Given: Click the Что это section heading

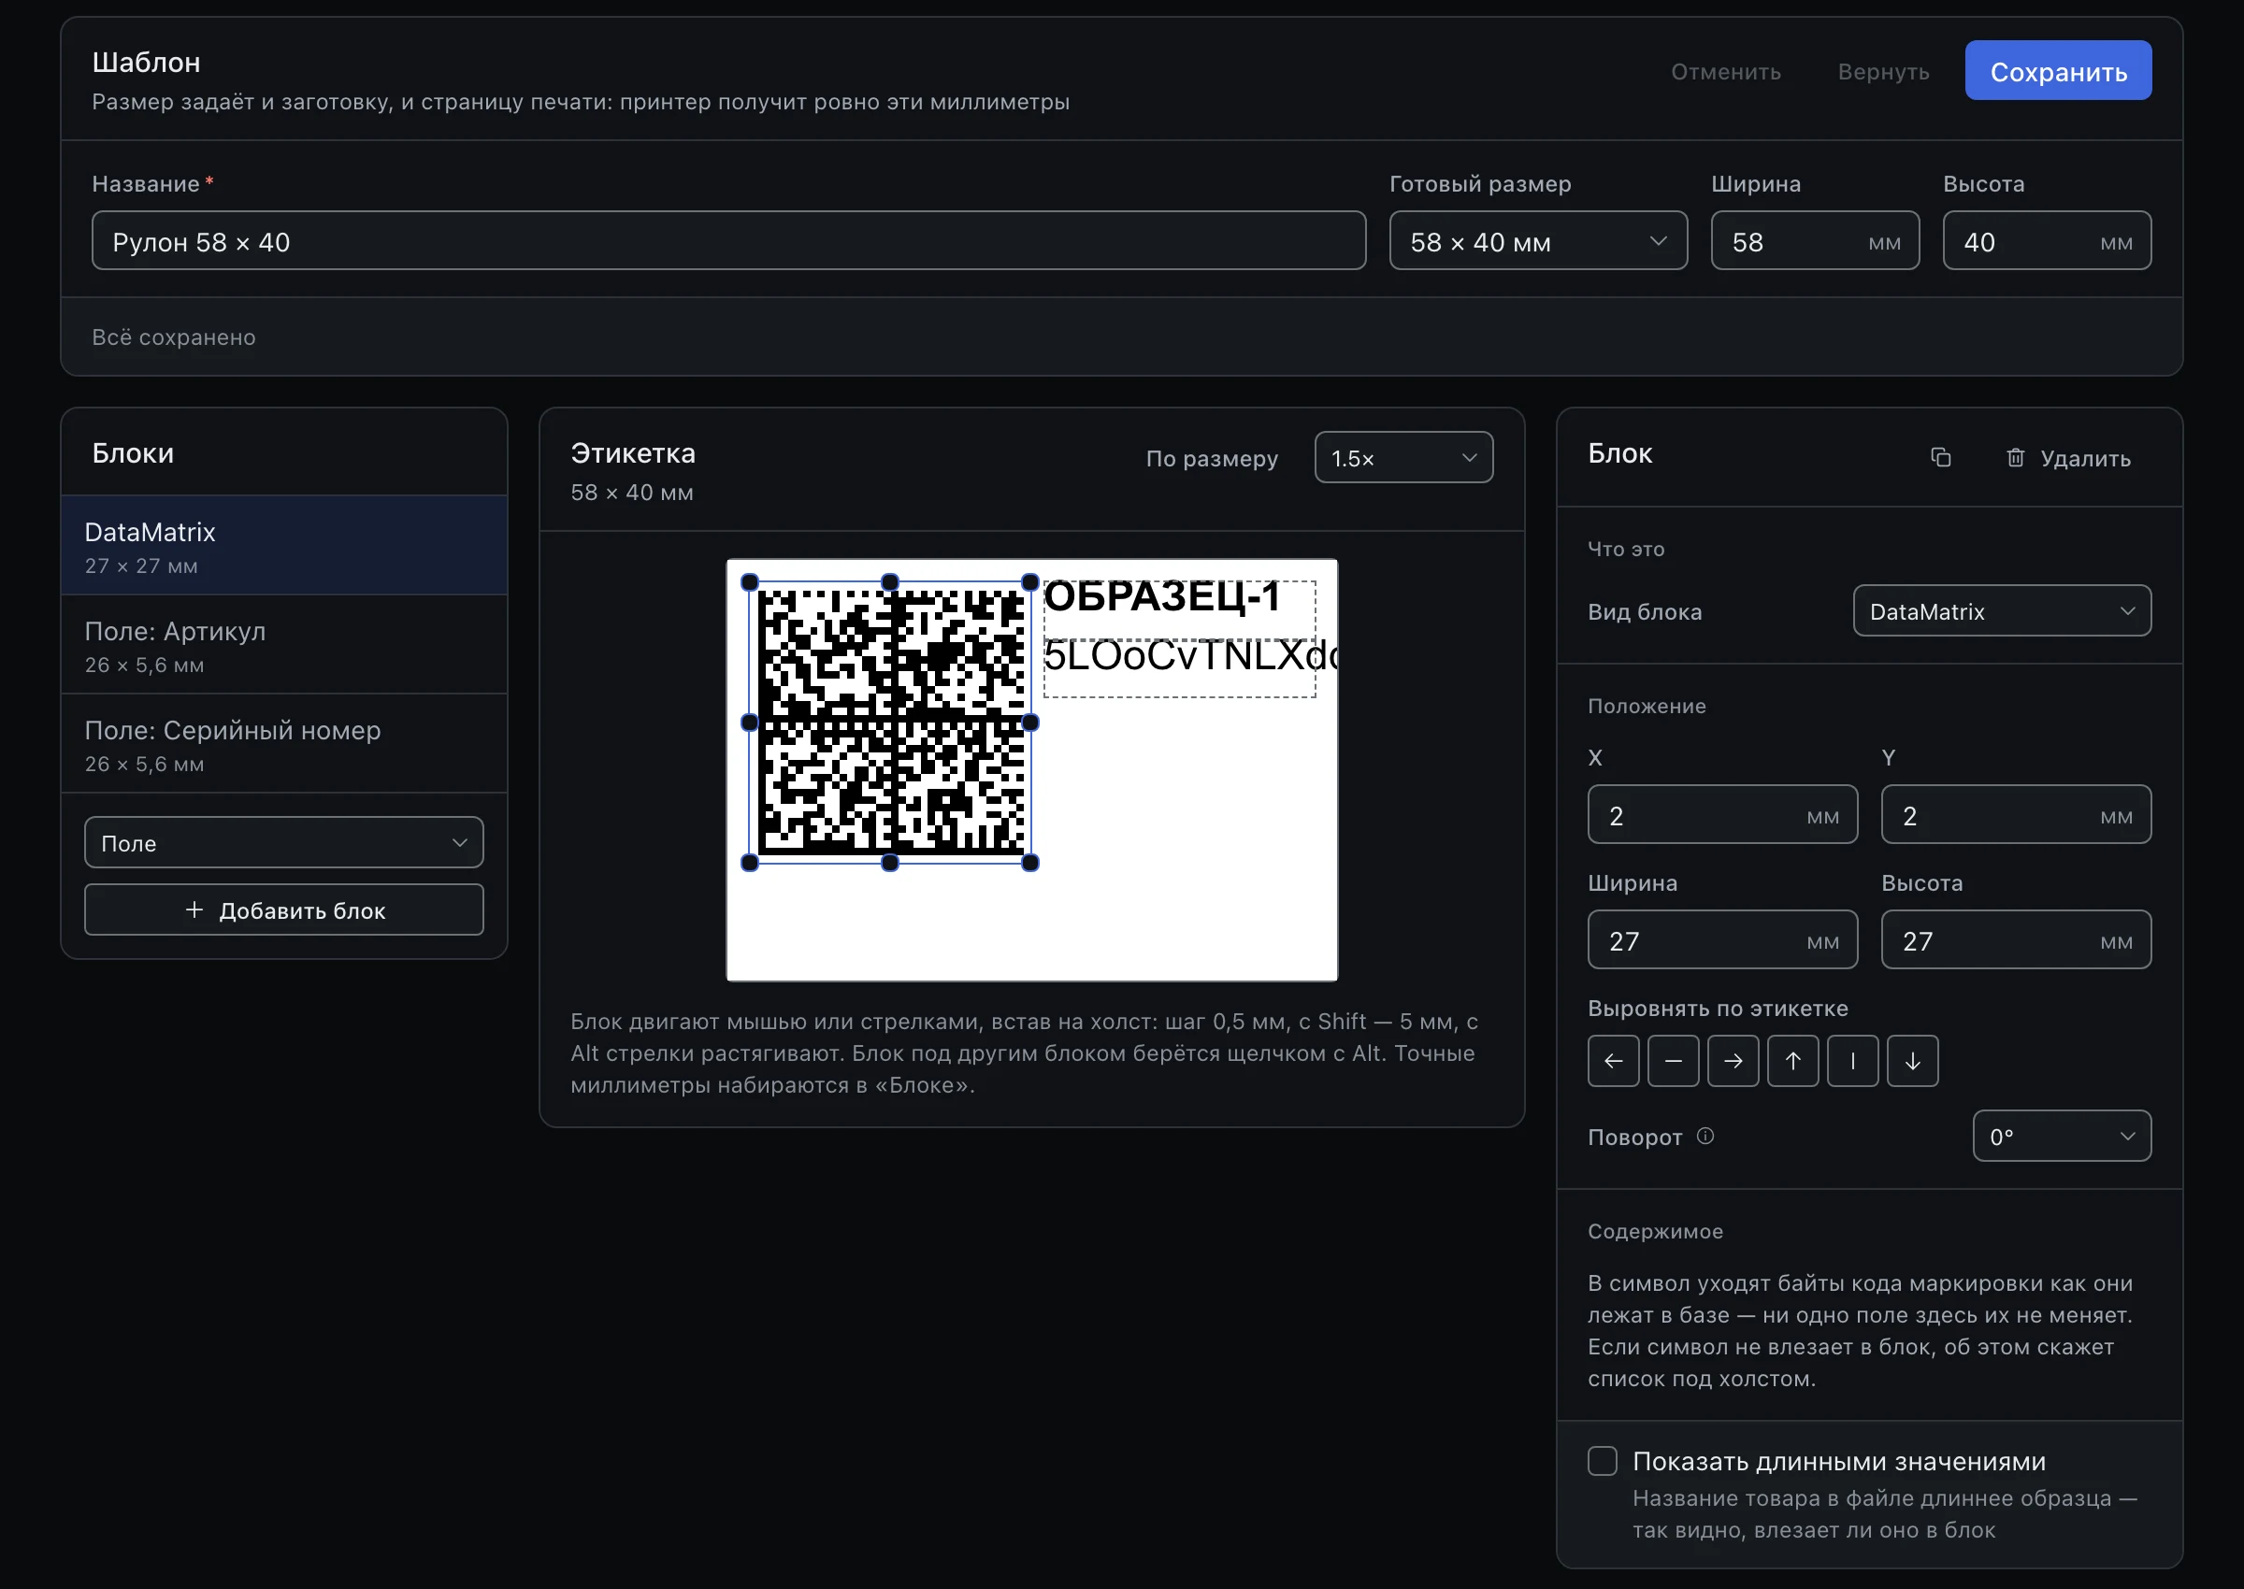Looking at the screenshot, I should [1626, 549].
